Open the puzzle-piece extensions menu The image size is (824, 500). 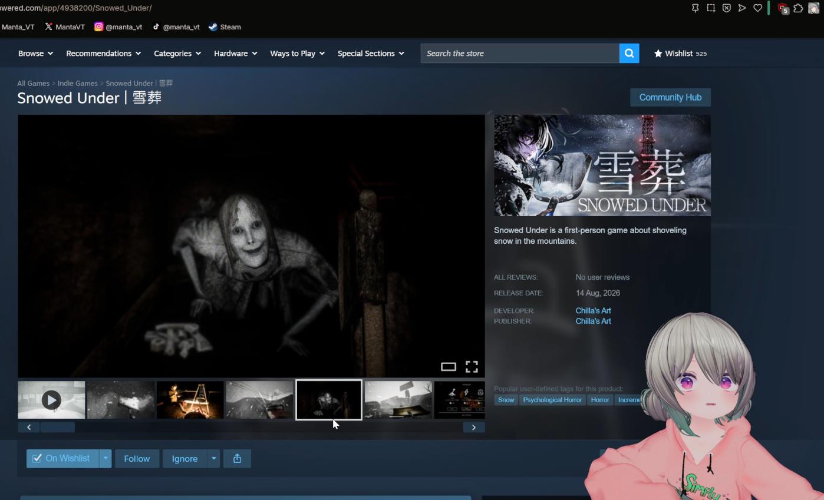pyautogui.click(x=798, y=8)
